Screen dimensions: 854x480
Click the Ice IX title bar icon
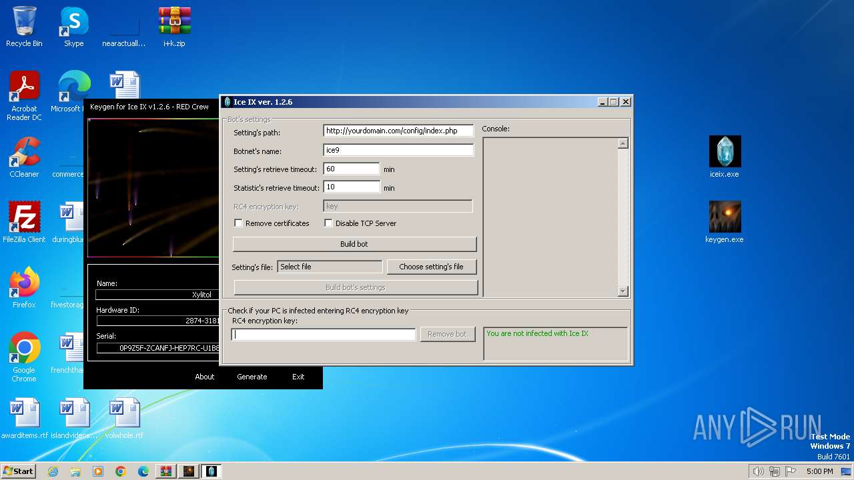(x=228, y=102)
